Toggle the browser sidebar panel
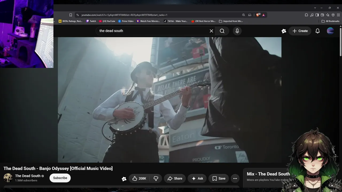 pyautogui.click(x=317, y=15)
